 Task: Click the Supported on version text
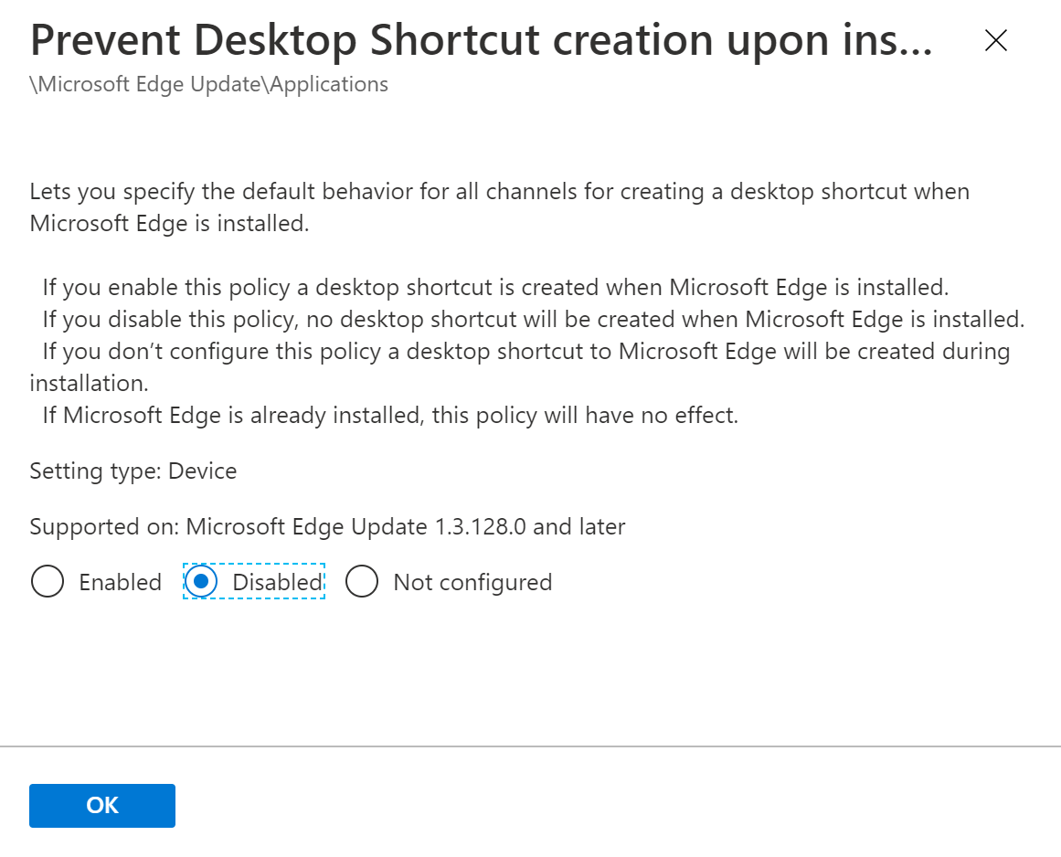click(x=327, y=526)
